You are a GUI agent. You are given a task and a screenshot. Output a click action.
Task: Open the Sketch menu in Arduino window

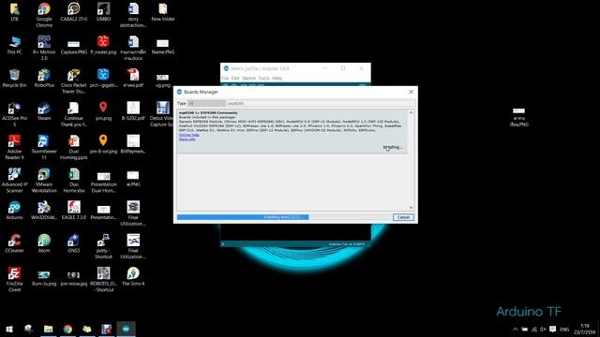tap(248, 78)
